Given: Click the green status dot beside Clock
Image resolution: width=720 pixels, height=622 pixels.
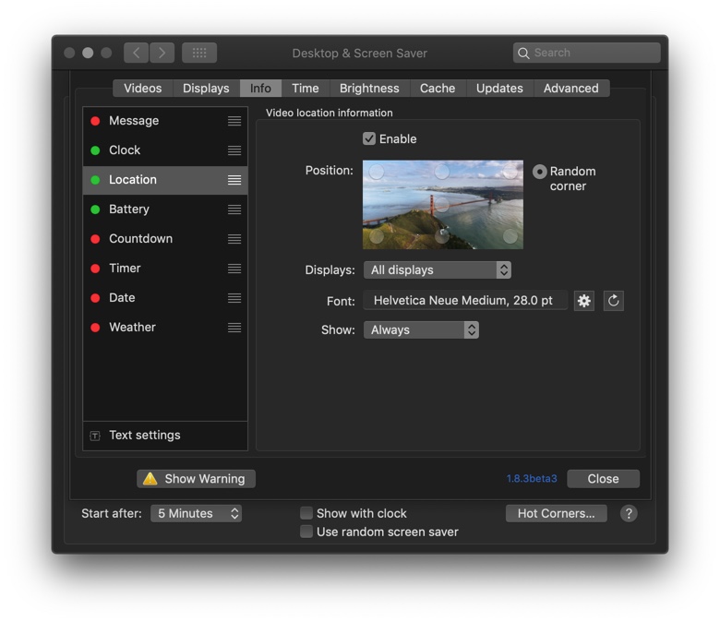Looking at the screenshot, I should pyautogui.click(x=95, y=150).
